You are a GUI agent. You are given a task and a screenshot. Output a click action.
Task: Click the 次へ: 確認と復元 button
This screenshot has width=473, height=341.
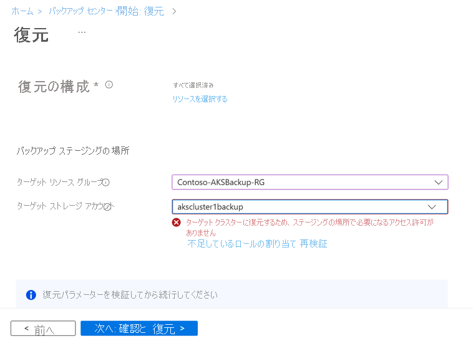[x=139, y=329]
